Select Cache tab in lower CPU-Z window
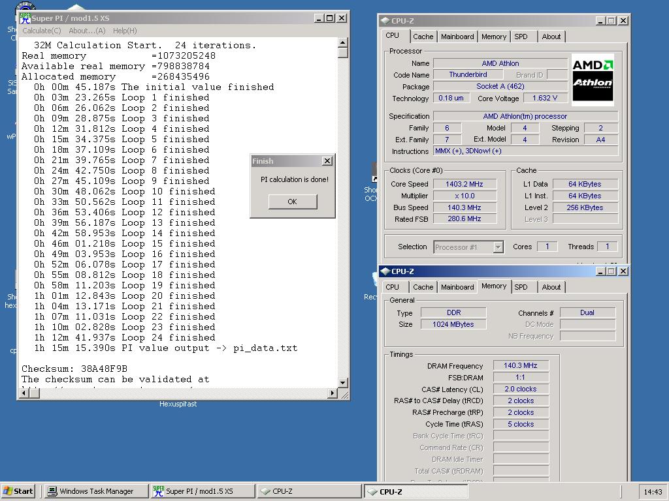This screenshot has height=501, width=669. coord(423,287)
